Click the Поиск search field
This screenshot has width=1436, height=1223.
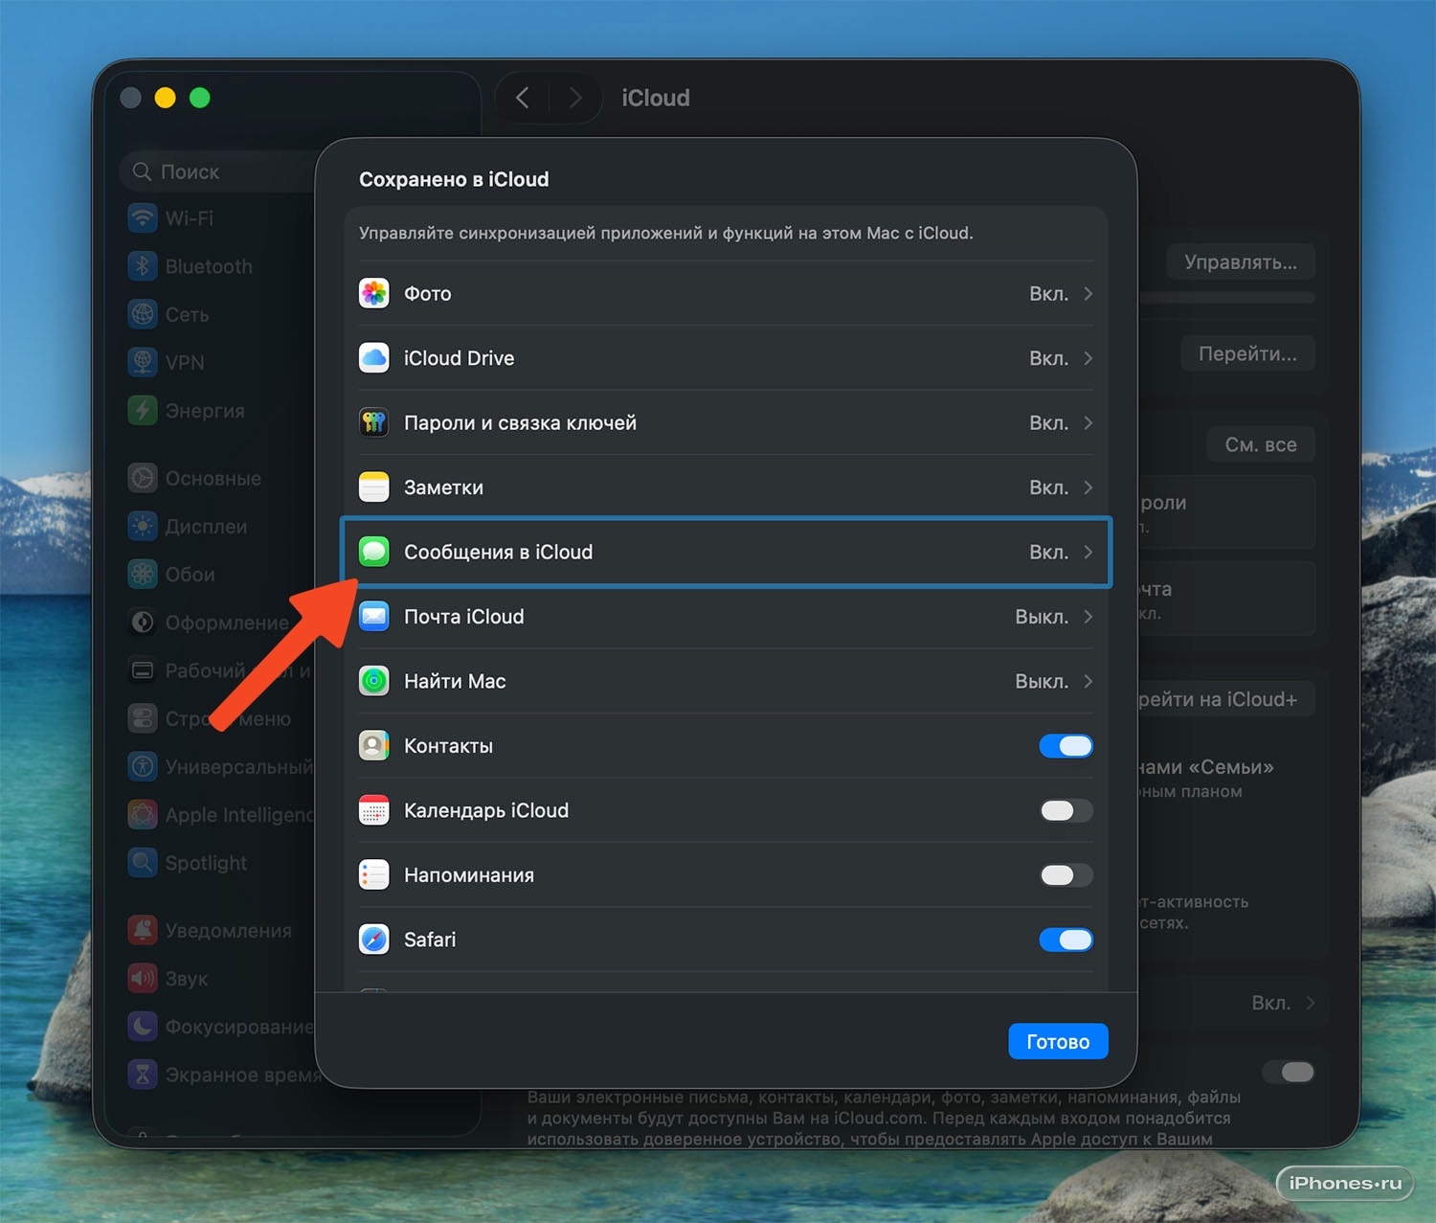(220, 171)
